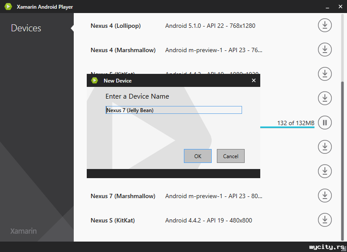Cancel the New Device dialog
This screenshot has width=347, height=252.
231,156
